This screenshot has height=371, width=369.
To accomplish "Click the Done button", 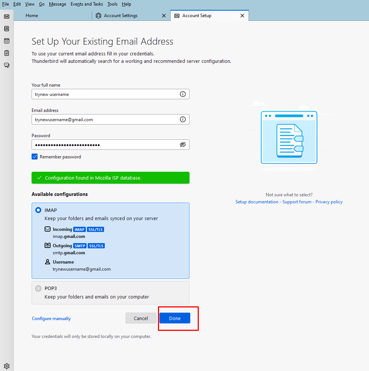I will pos(175,318).
